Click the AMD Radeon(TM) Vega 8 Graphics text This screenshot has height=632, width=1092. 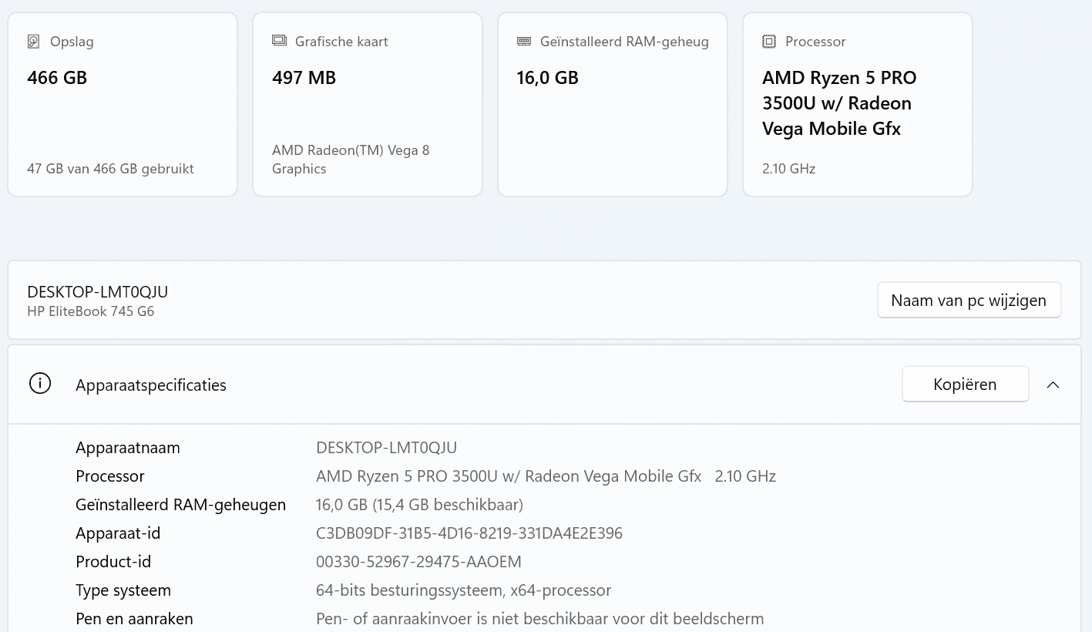point(351,160)
